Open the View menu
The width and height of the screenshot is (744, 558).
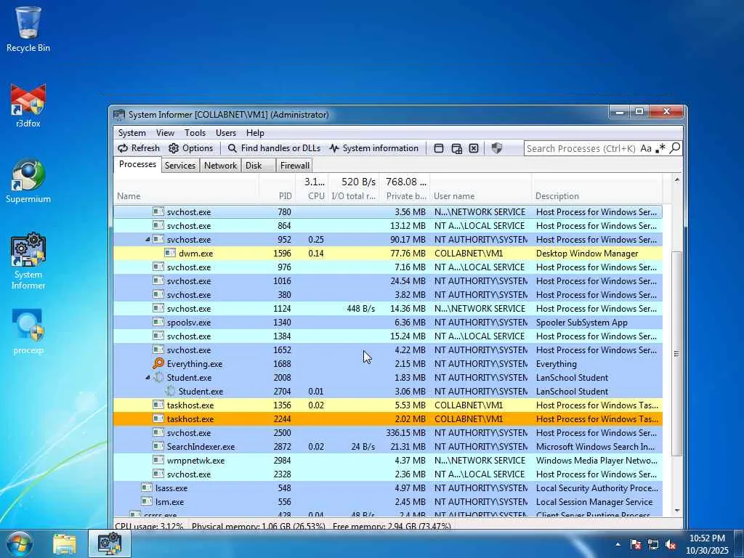tap(165, 133)
